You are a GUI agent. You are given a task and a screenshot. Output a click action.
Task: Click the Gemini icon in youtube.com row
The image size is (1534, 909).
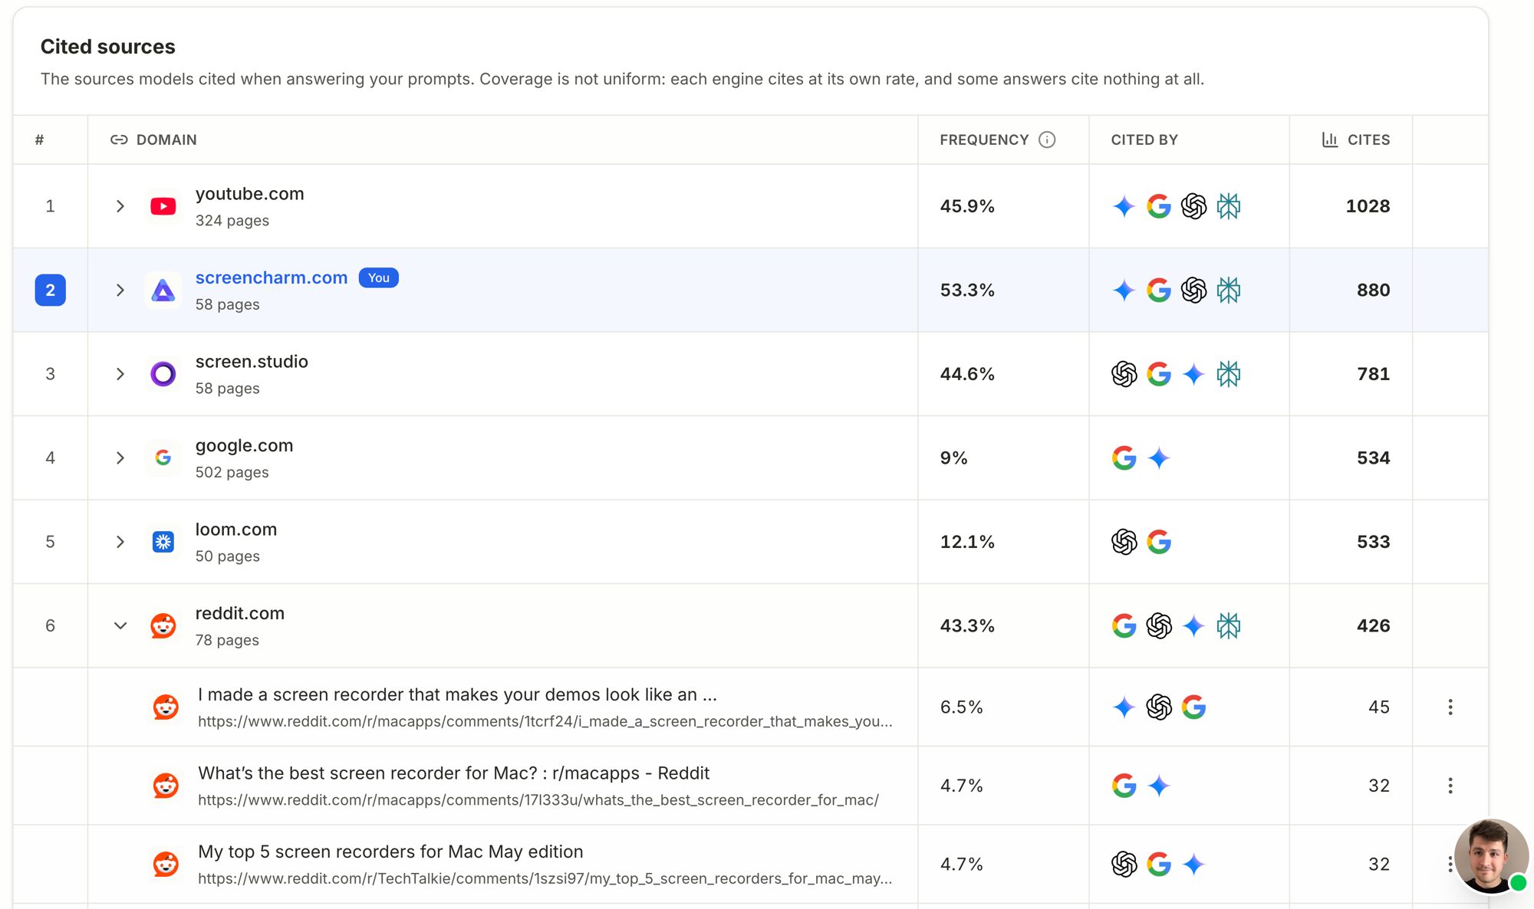click(1124, 206)
